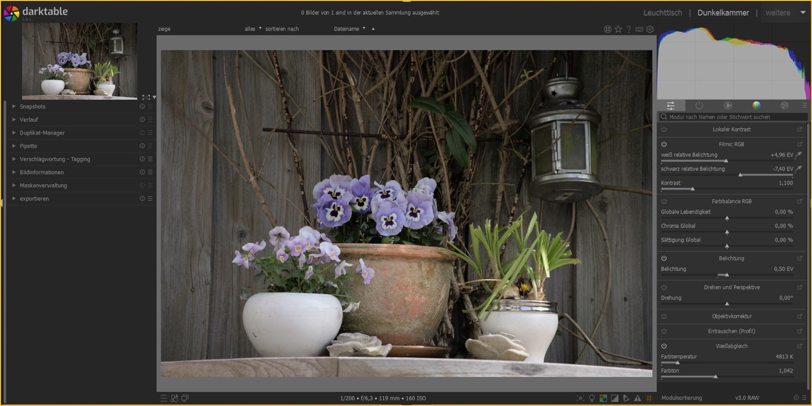Enable the Lokaler Kontrast module power button
The height and width of the screenshot is (406, 812).
click(664, 129)
